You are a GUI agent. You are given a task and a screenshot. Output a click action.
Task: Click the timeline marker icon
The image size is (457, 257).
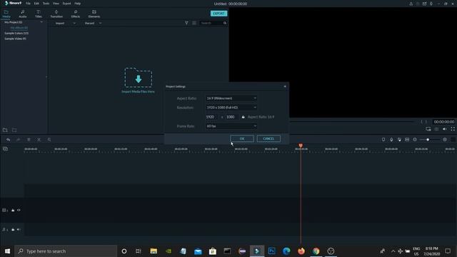[383, 140]
